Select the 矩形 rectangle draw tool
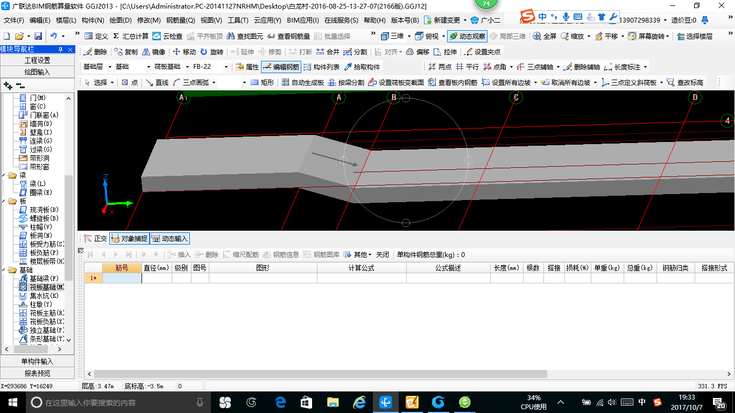 263,82
